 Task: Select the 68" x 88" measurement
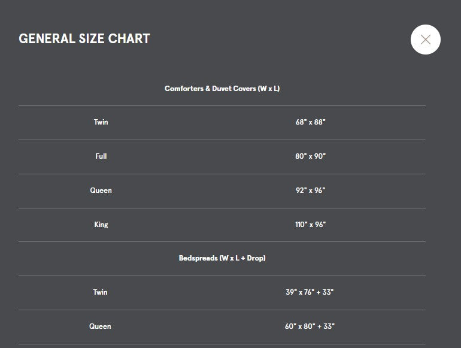tap(311, 122)
